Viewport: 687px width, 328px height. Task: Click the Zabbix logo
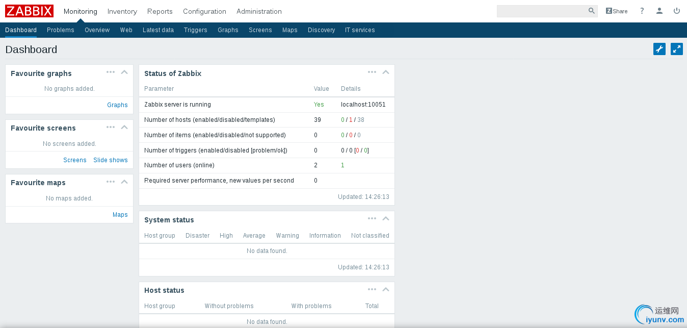29,11
